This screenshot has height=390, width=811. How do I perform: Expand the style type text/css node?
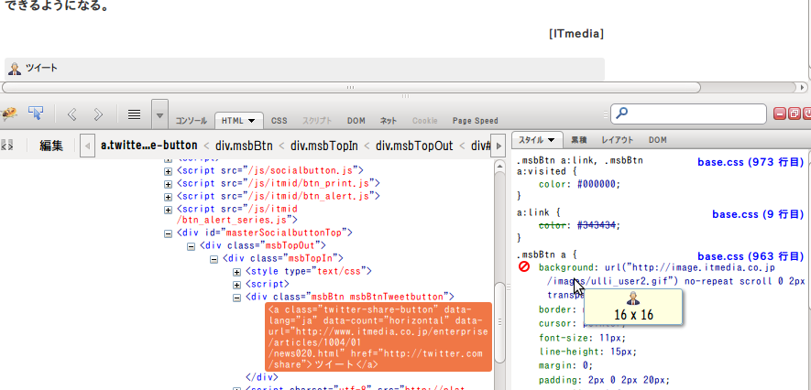point(237,272)
